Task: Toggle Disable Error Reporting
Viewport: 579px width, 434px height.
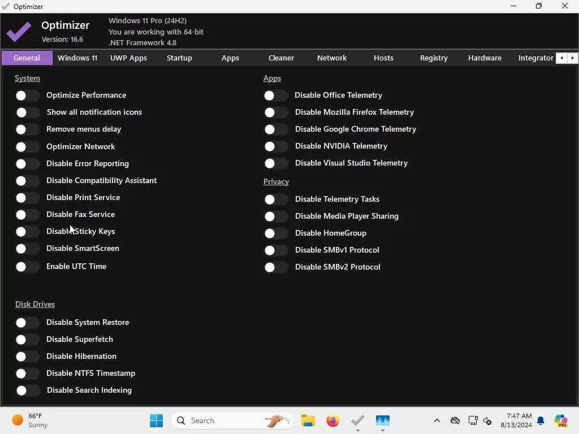Action: (x=27, y=164)
